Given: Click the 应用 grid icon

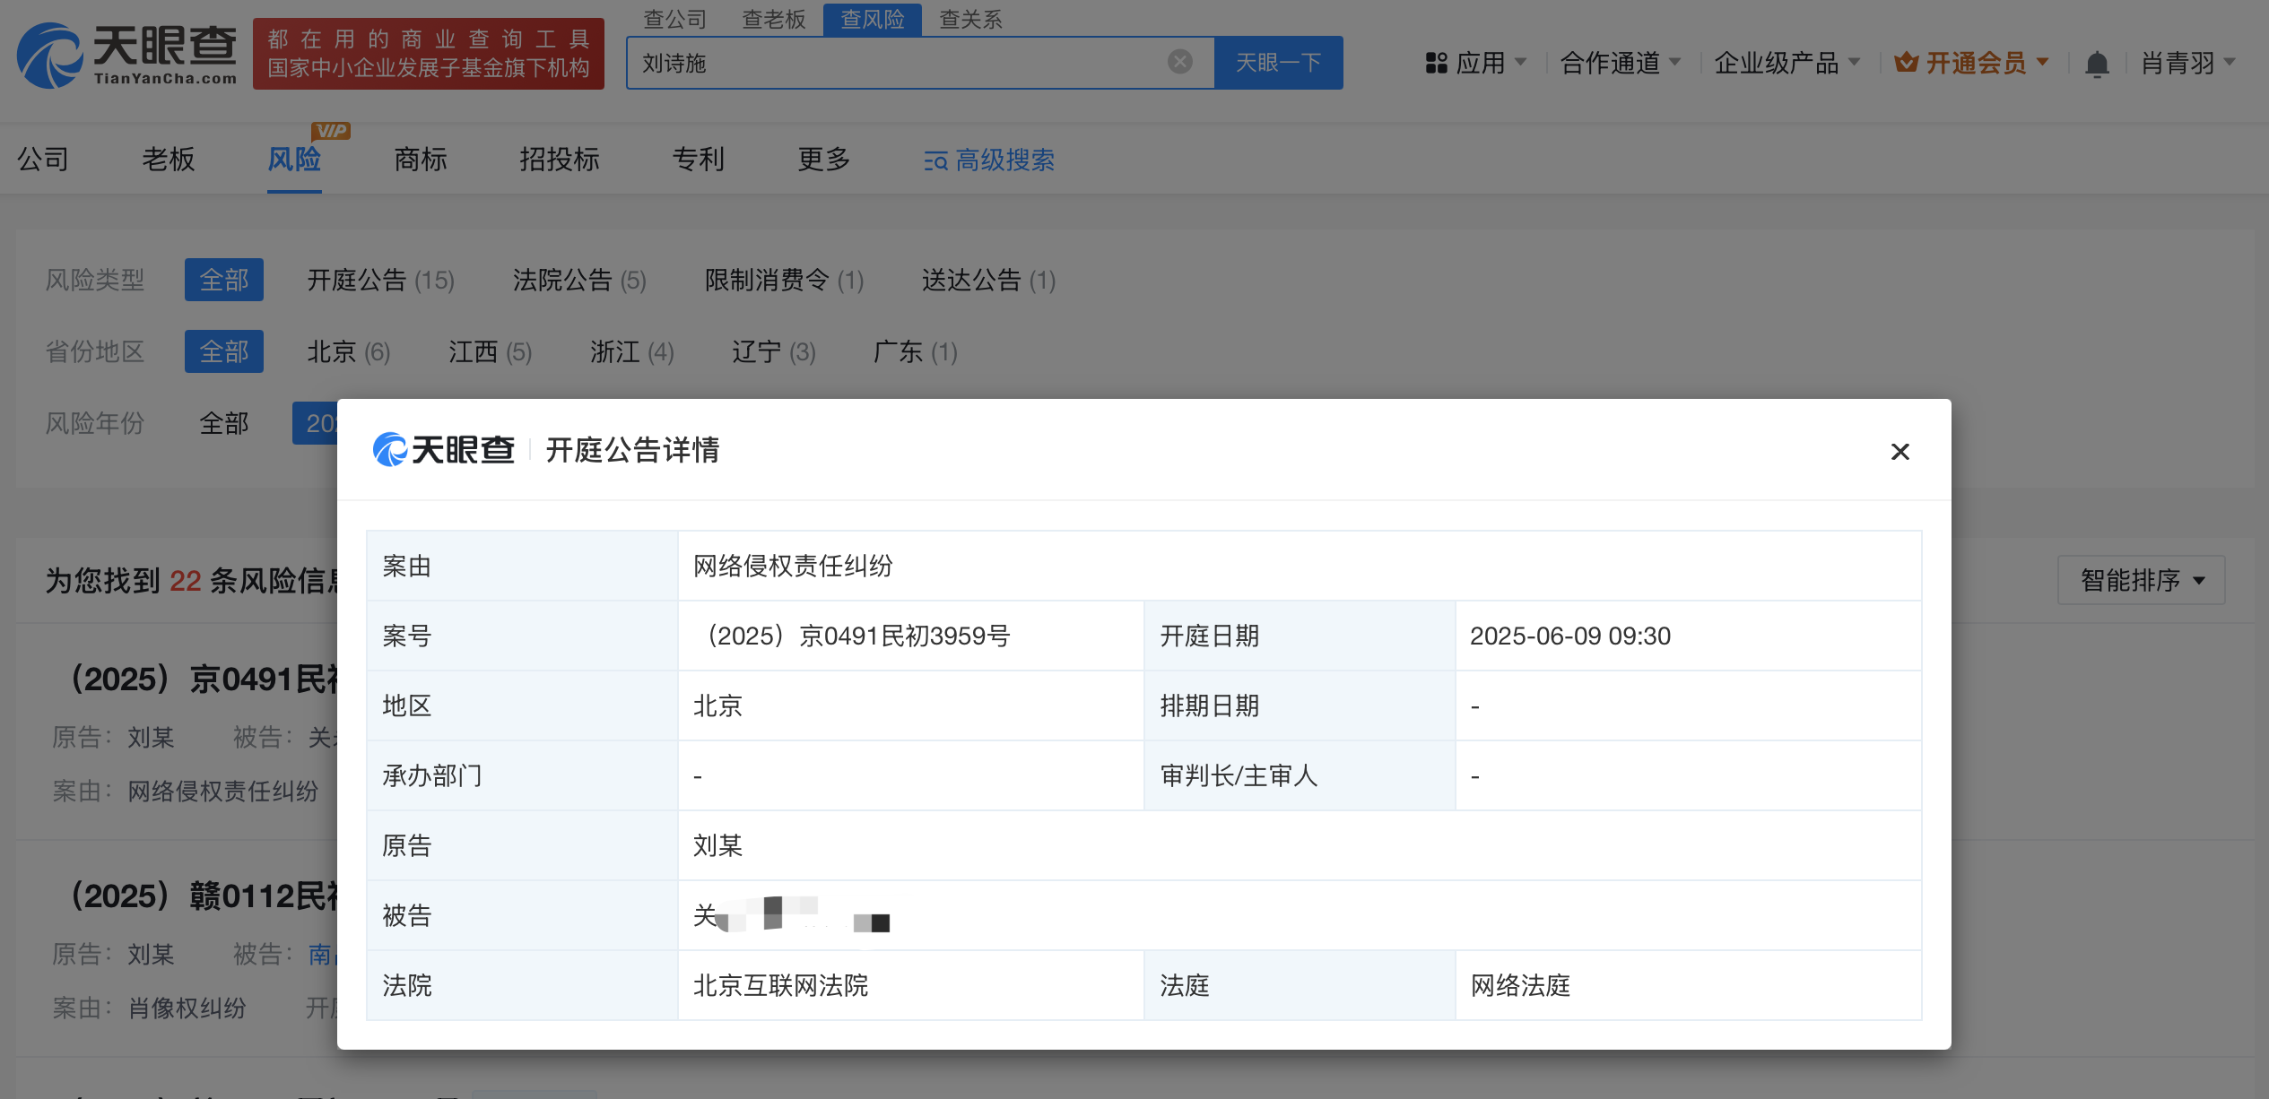Looking at the screenshot, I should coord(1436,63).
